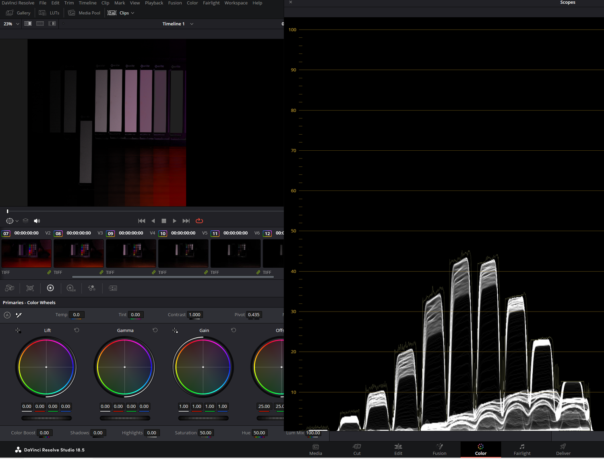Reset the Lift color wheel

[x=77, y=330]
